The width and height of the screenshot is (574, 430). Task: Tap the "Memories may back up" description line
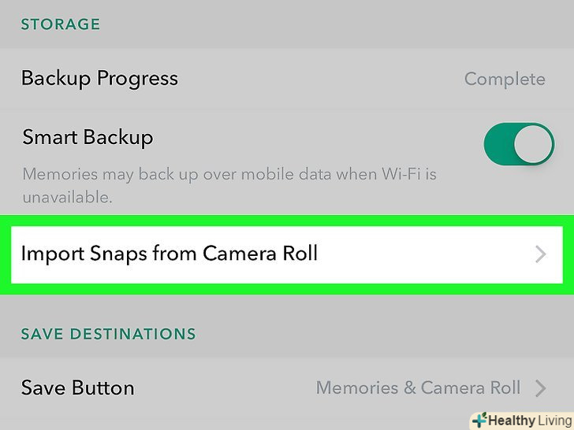(x=229, y=173)
